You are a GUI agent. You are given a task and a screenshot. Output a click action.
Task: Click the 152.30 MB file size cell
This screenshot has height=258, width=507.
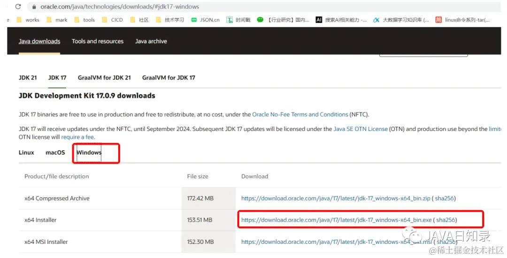pyautogui.click(x=200, y=242)
